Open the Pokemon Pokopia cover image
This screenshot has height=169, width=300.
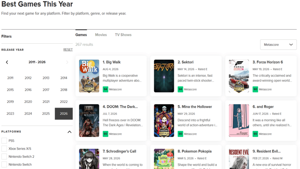[164, 159]
